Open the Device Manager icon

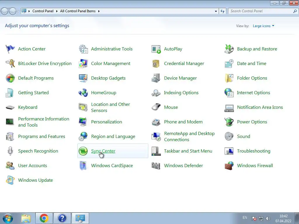pos(156,78)
